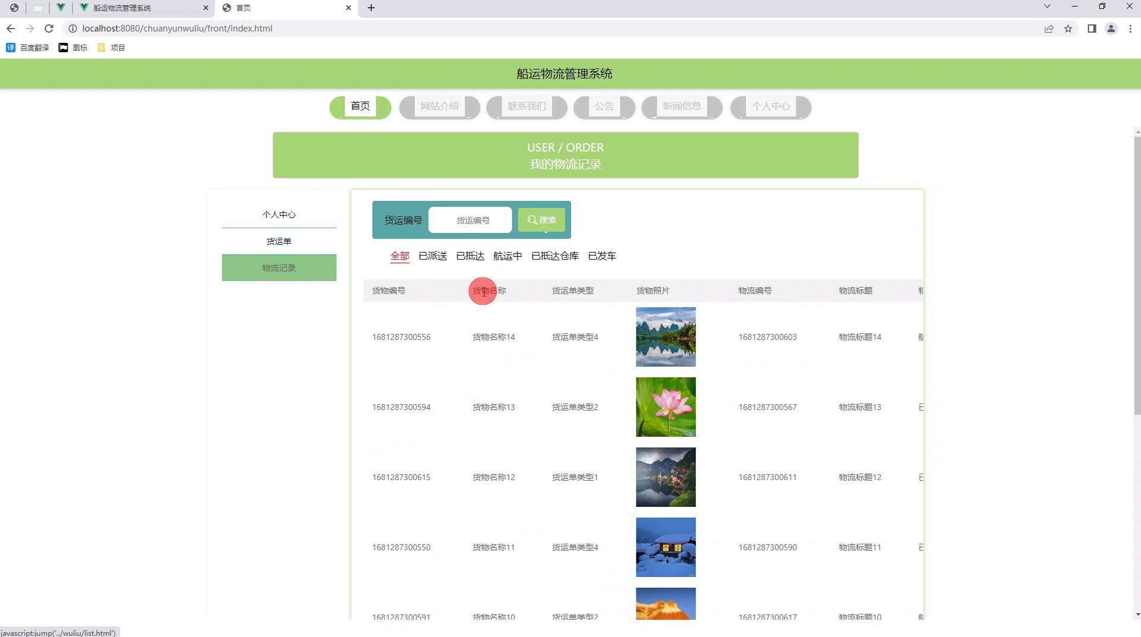1141x637 pixels.
Task: Click cell 货运单类型1
Action: click(x=575, y=477)
